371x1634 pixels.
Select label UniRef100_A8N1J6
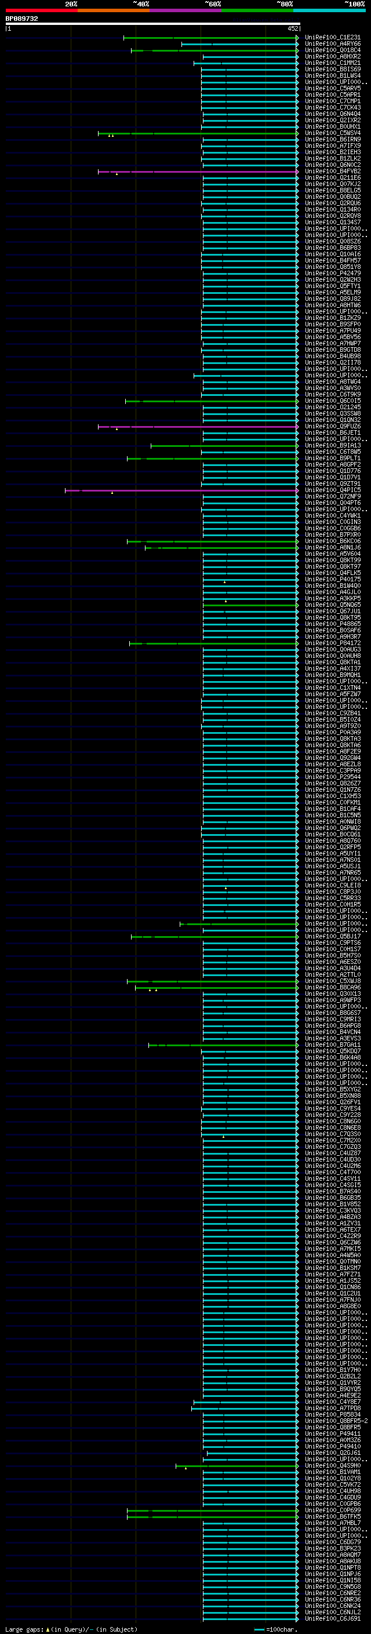332,547
